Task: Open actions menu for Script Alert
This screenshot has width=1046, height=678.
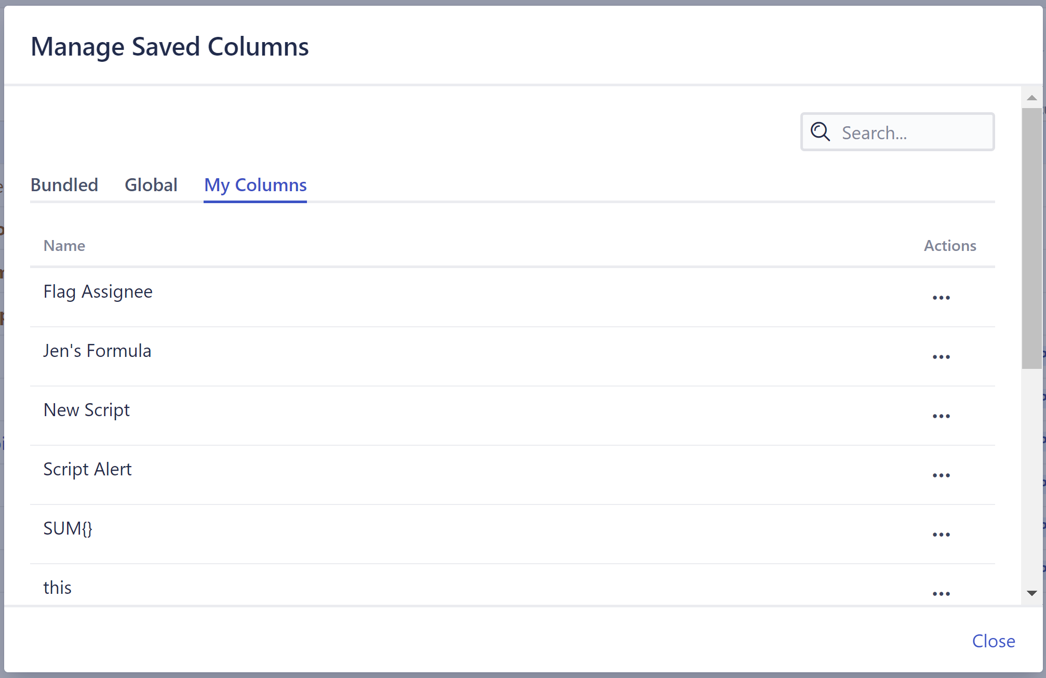Action: point(941,475)
